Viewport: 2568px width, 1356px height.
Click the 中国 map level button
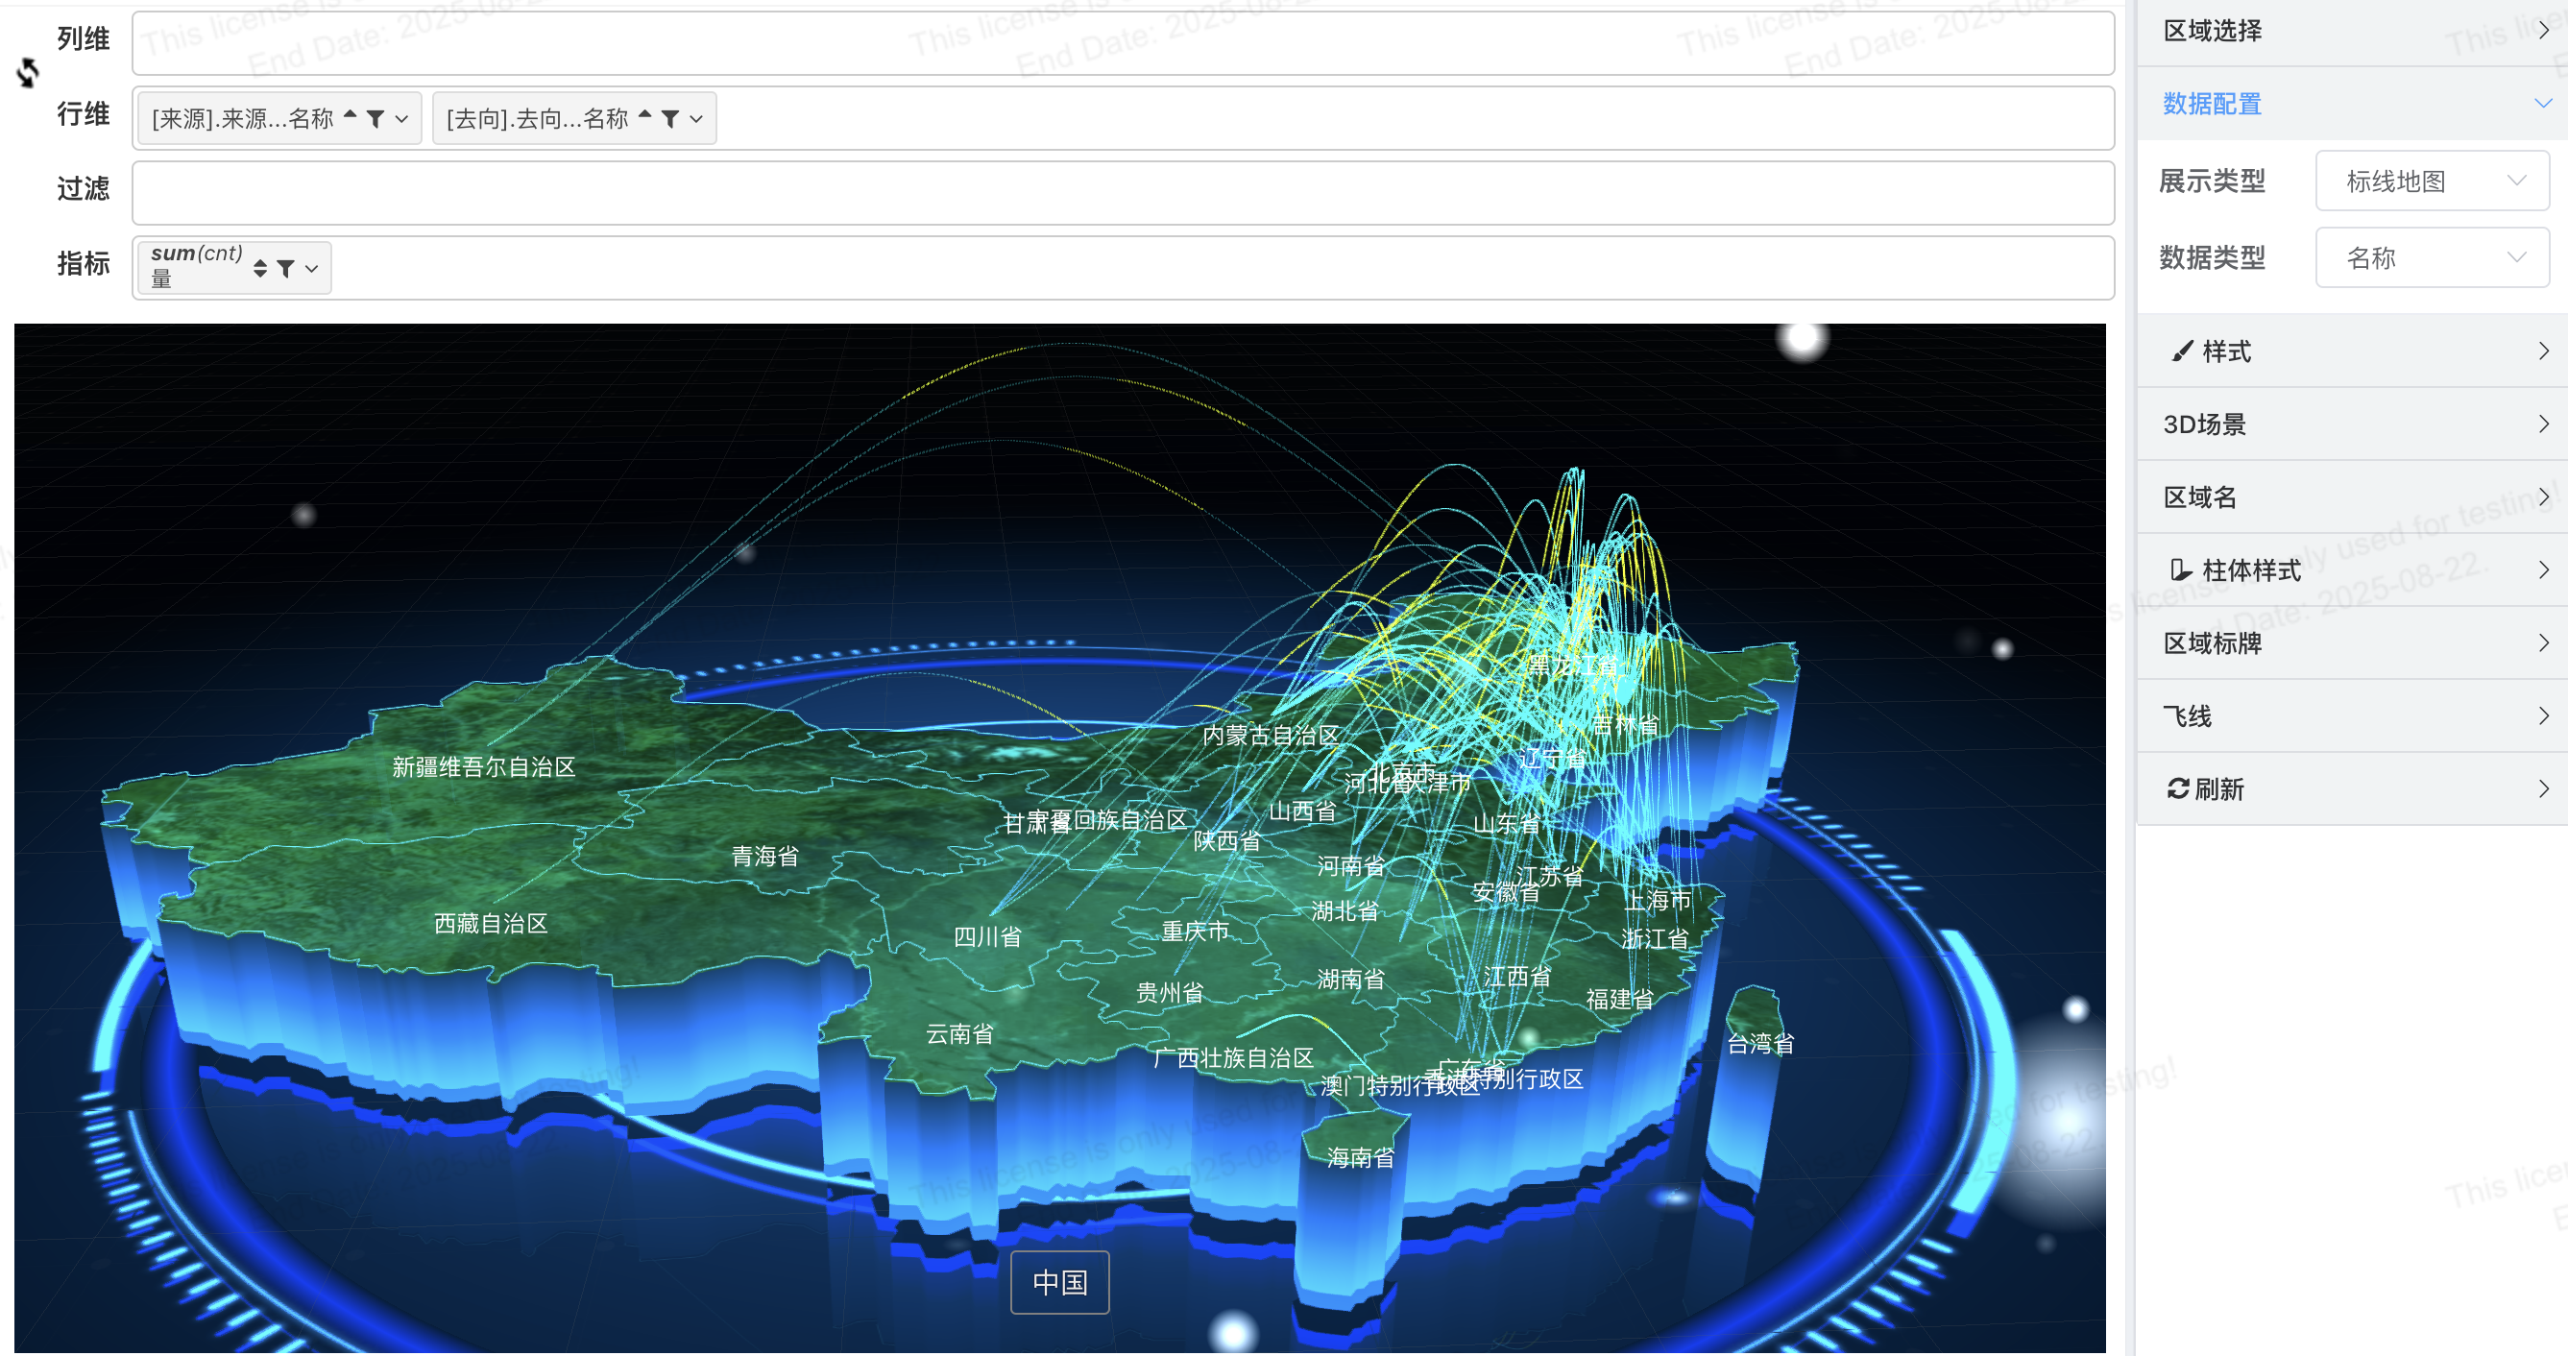pos(1059,1282)
